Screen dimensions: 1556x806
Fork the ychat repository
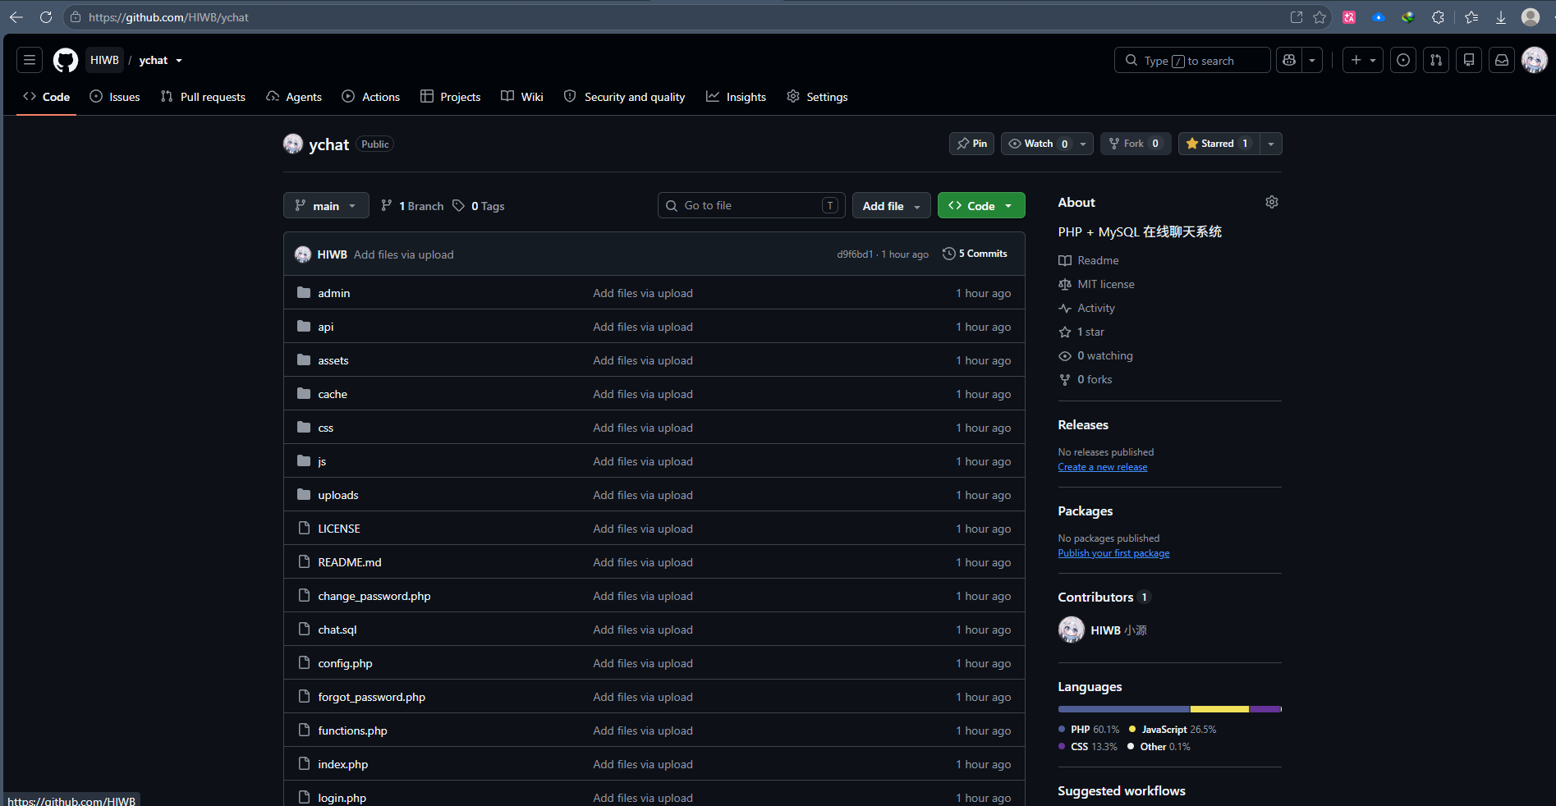(1136, 144)
